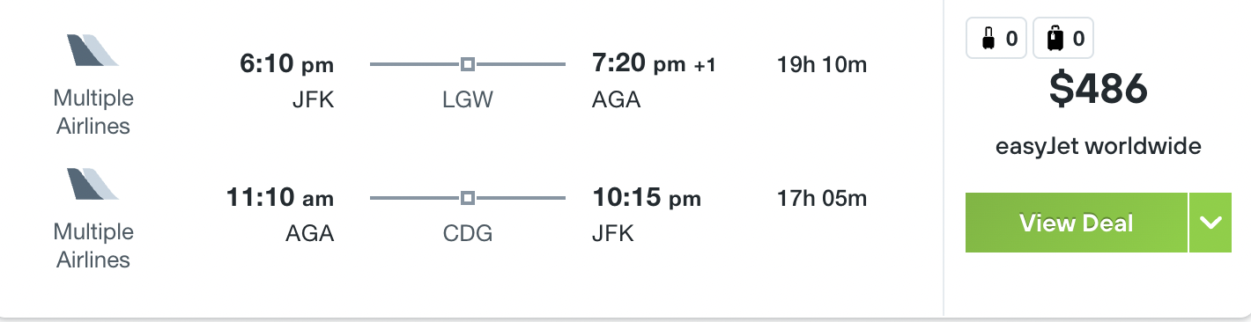Click the CDG layover airport code

pos(468,234)
